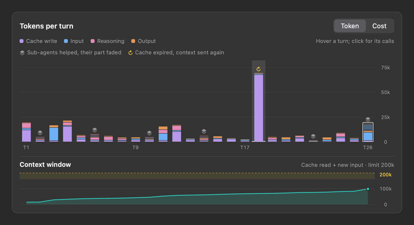
Task: Click the yellow refresh icon in the cache expired legend
Action: click(x=130, y=53)
